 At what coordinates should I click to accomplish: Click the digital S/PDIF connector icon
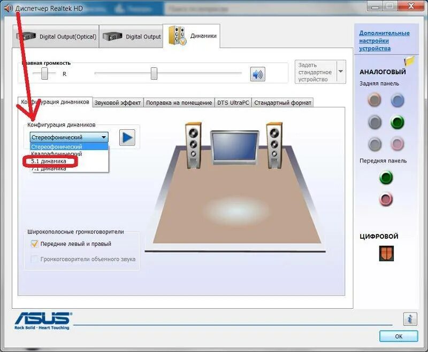point(386,253)
